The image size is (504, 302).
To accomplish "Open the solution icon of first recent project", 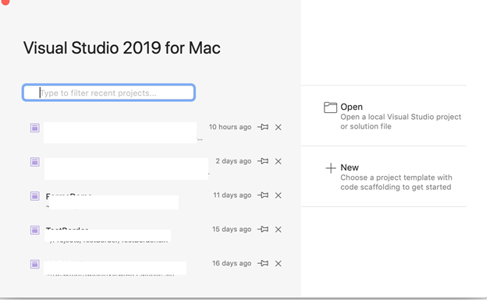I will click(x=35, y=128).
